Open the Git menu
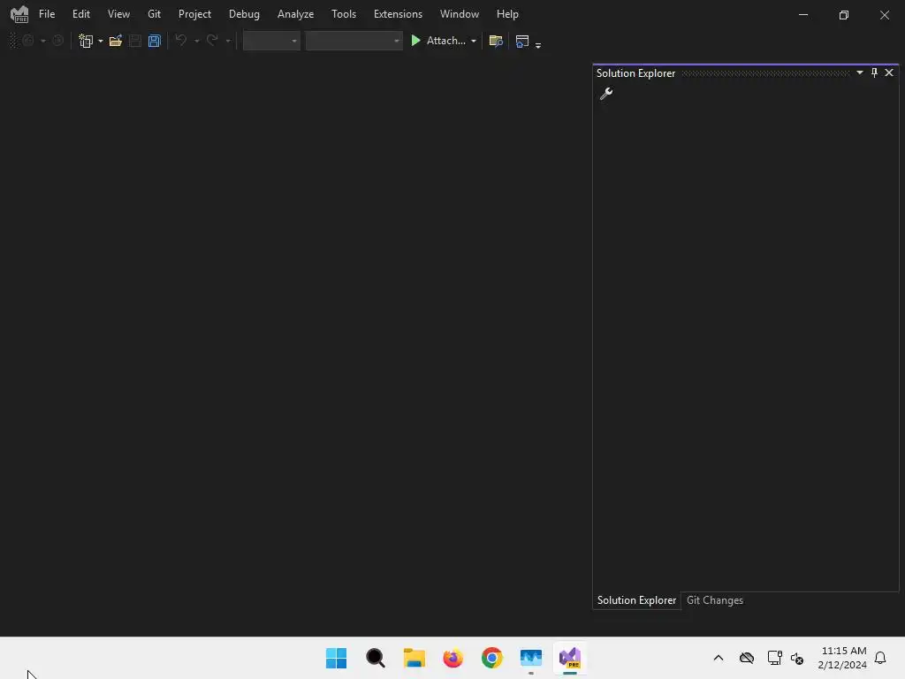This screenshot has height=679, width=905. [154, 14]
